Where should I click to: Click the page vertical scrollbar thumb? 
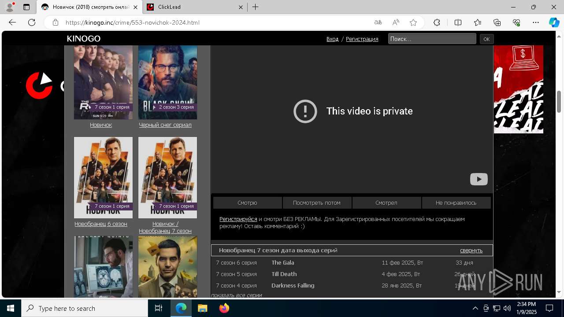[x=559, y=101]
